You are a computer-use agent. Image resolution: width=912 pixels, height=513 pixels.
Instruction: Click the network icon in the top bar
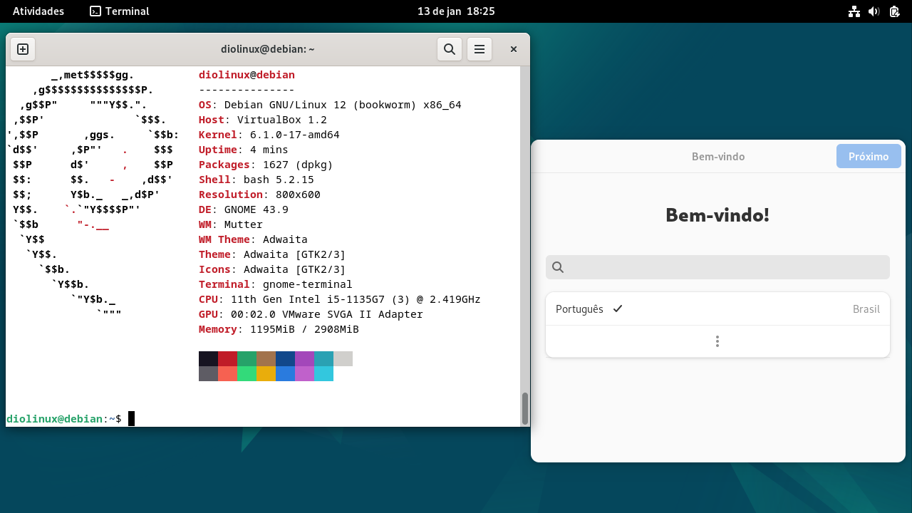click(x=854, y=11)
